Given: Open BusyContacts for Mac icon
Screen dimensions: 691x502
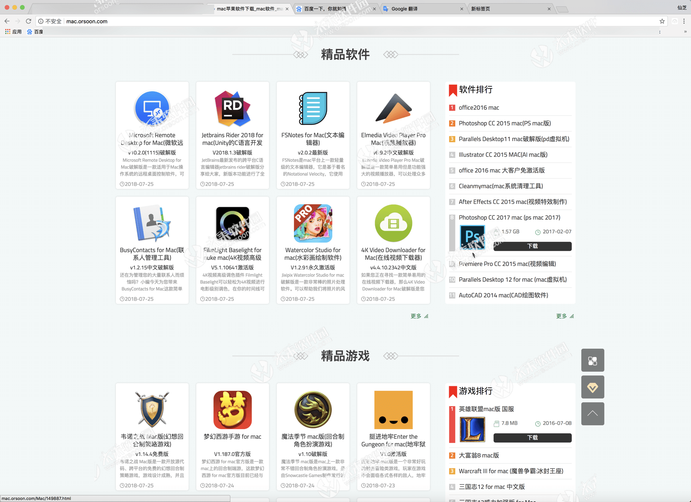Looking at the screenshot, I should pos(152,223).
